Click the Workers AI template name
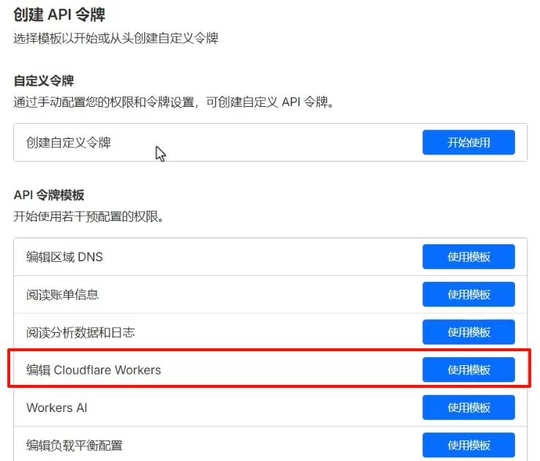Image resolution: width=540 pixels, height=461 pixels. coord(56,408)
